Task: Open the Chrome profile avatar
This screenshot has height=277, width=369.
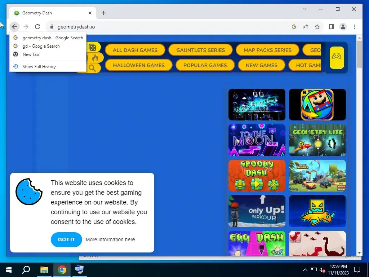Action: 343,27
